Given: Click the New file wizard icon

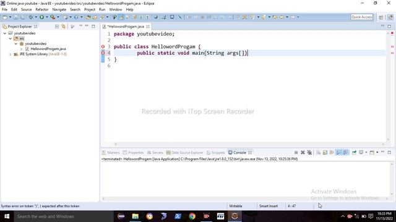Looking at the screenshot, I should coord(5,17).
